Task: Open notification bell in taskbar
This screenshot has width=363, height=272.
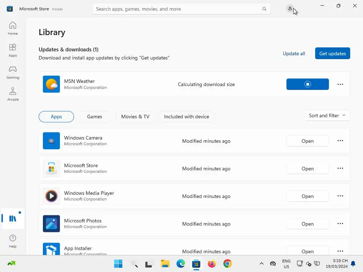Action: 353,263
